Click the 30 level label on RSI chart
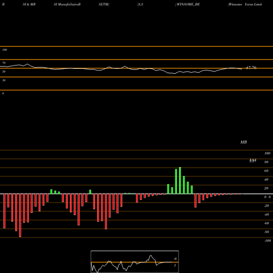 (x=4, y=80)
